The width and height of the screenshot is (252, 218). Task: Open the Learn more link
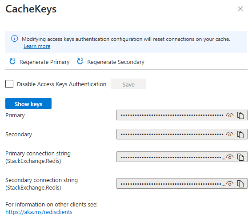click(x=37, y=46)
